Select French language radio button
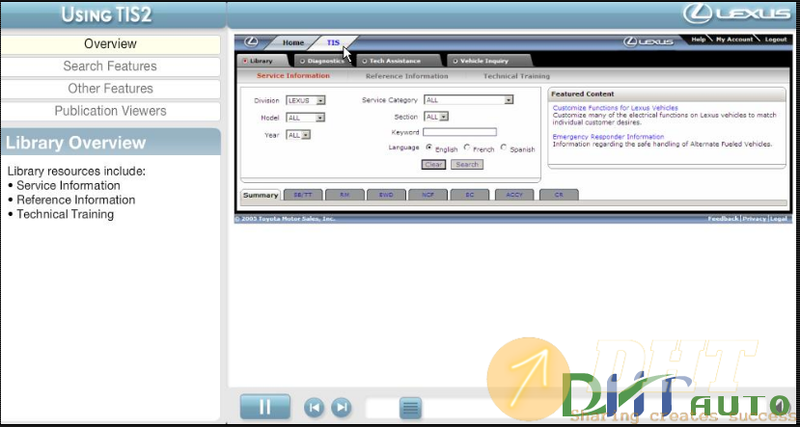800x427 pixels. (x=467, y=147)
